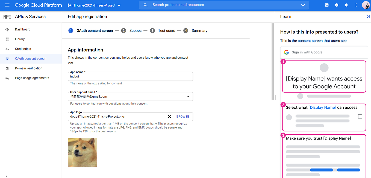Click the doge logo preview image
This screenshot has width=371, height=178.
82,152
